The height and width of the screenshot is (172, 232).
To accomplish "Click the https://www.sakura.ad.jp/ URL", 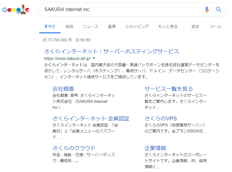I will tap(67, 58).
